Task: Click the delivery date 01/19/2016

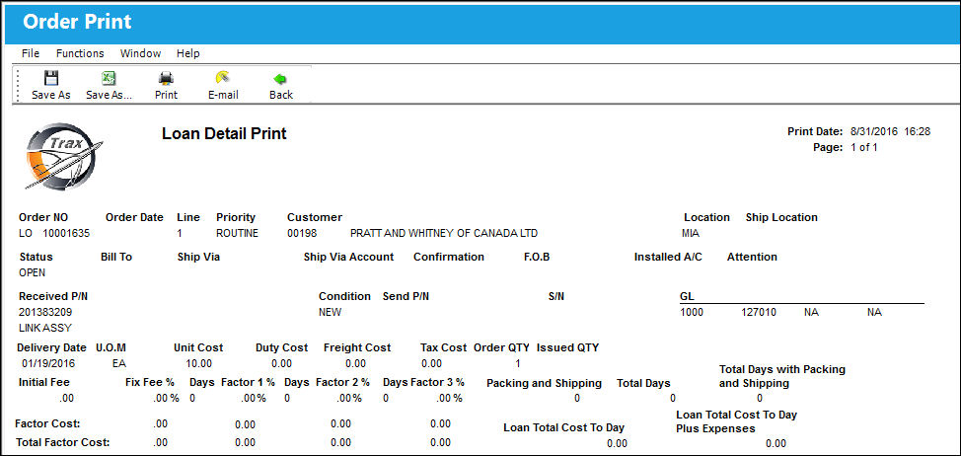Action: coord(48,363)
